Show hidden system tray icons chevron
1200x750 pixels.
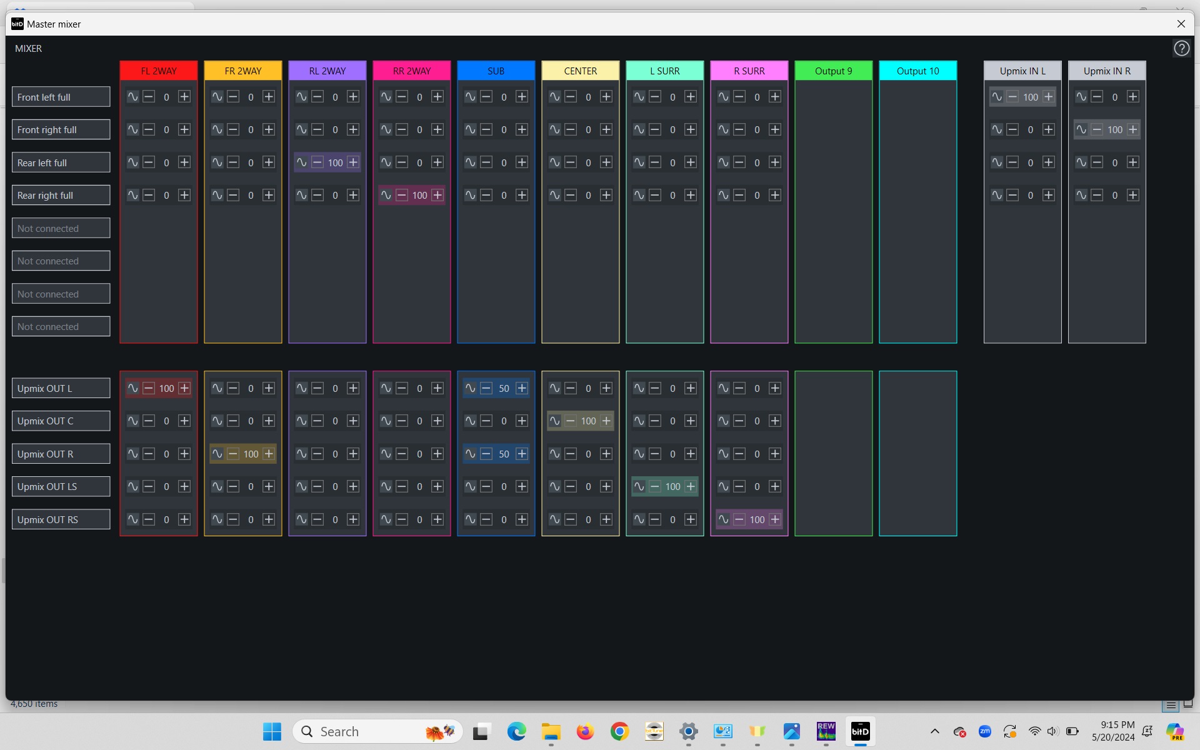[x=935, y=731]
